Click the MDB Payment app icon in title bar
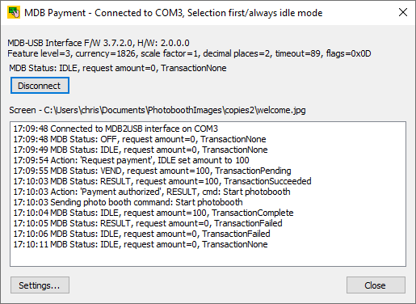Screen dimensions: 416x304 click(x=14, y=13)
